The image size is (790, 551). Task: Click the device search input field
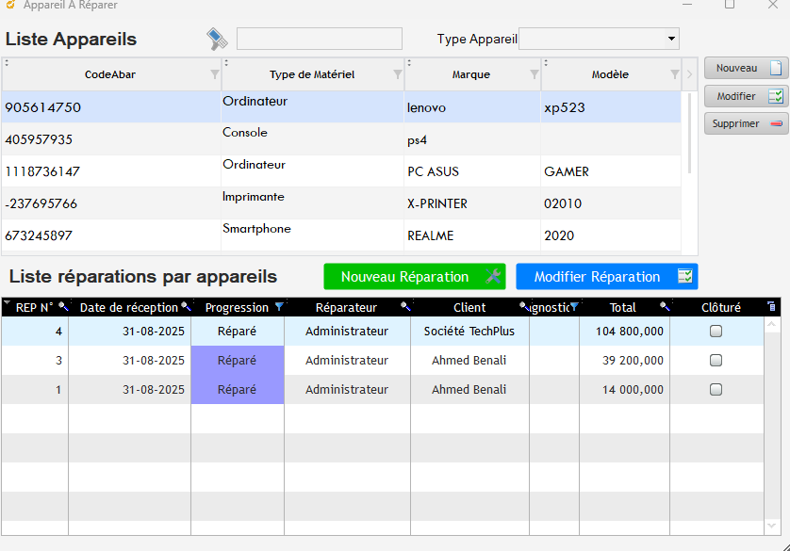(319, 39)
